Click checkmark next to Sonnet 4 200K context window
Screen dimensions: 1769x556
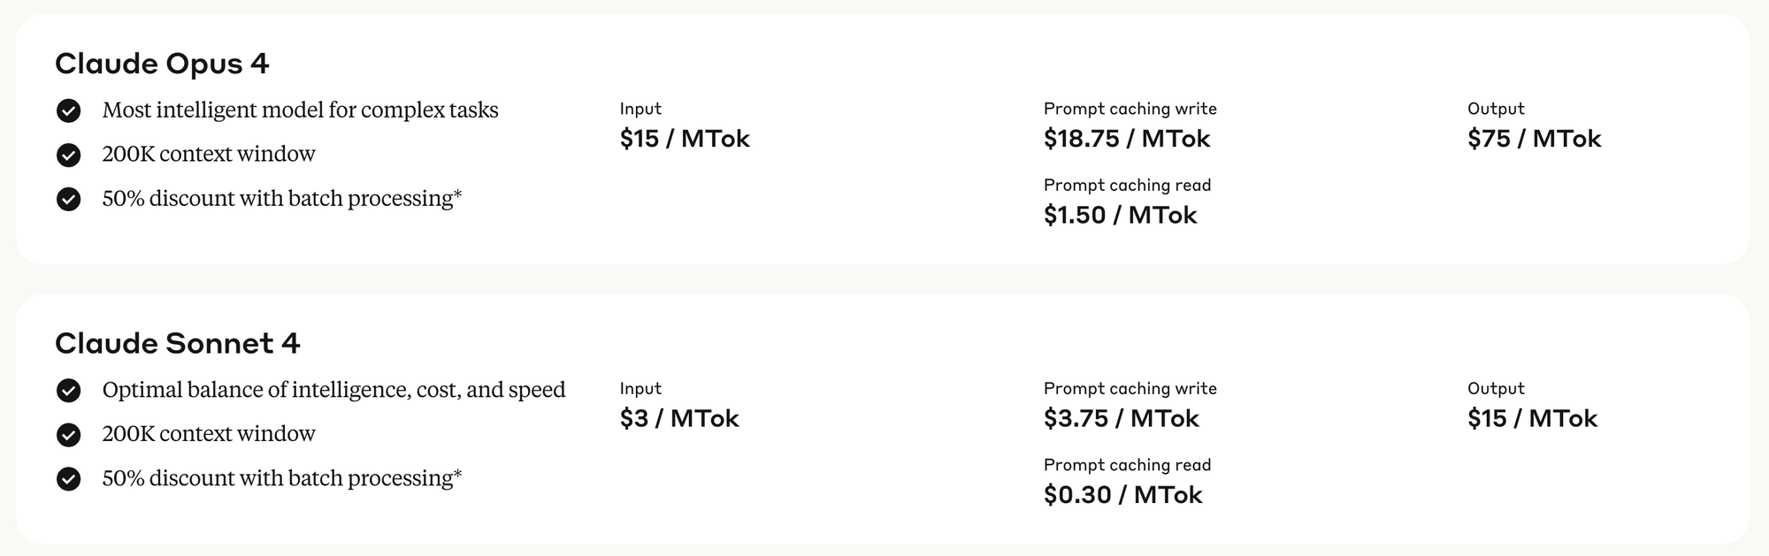(x=68, y=434)
